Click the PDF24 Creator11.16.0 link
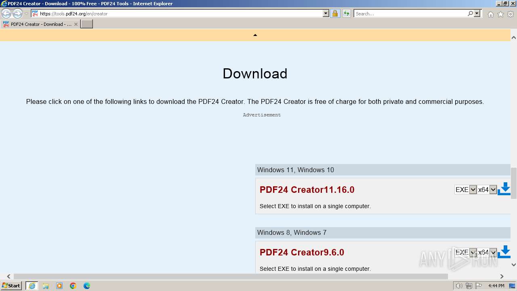The width and height of the screenshot is (517, 291). tap(307, 190)
